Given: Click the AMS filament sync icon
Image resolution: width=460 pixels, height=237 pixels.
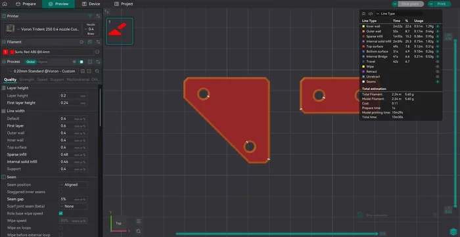Looking at the screenshot, I should 90,42.
